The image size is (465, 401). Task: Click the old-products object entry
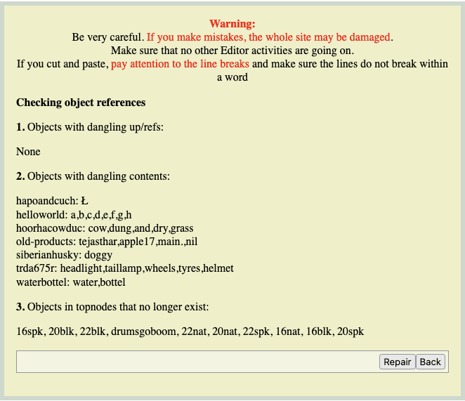coord(101,242)
